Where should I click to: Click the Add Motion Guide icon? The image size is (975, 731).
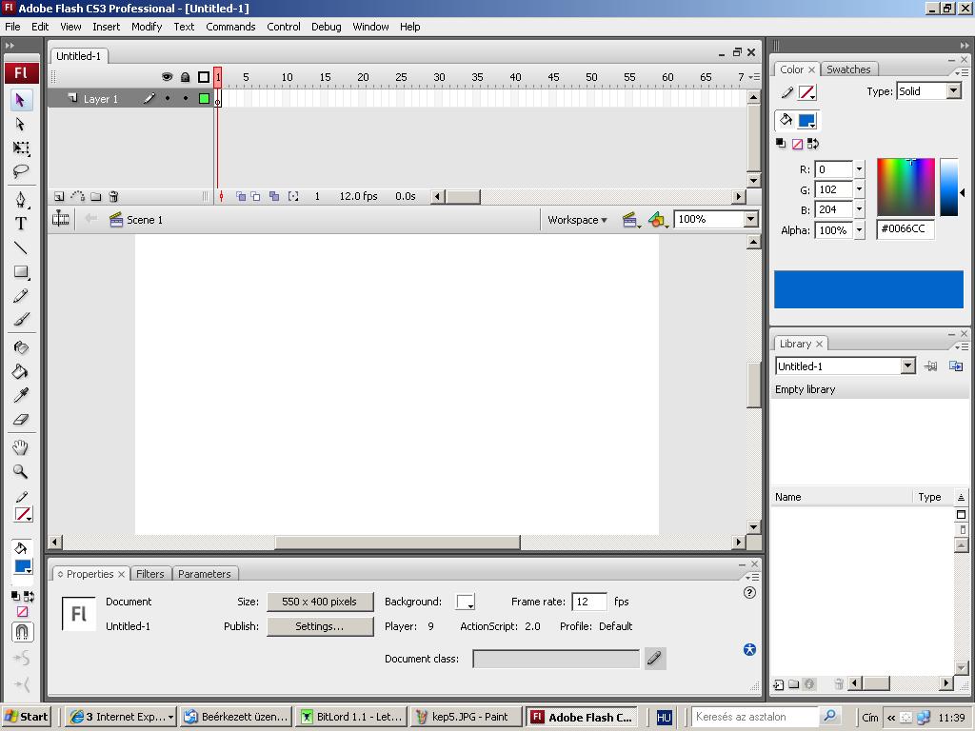point(78,196)
